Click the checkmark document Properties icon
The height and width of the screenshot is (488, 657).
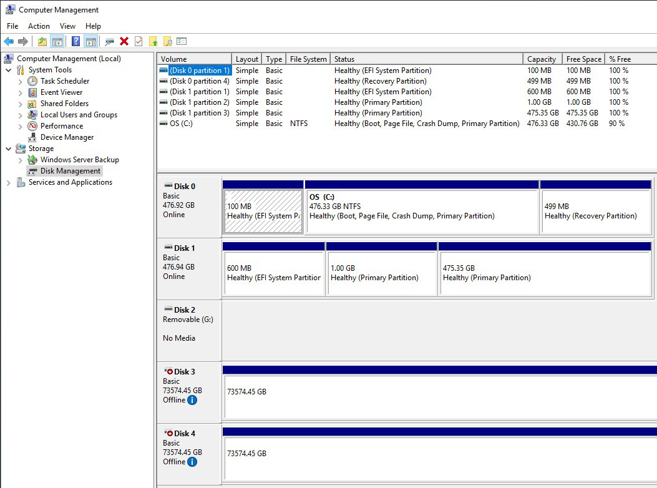[139, 41]
